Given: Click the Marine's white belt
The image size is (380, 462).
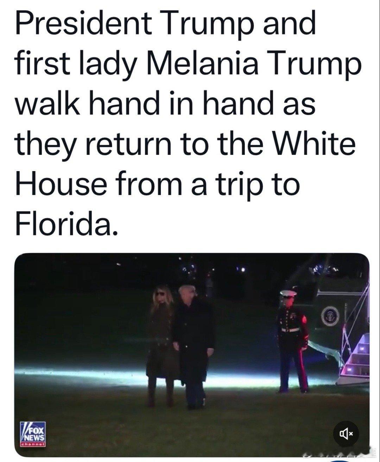Looking at the screenshot, I should [290, 330].
